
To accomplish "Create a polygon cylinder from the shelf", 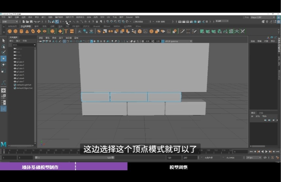I will pyautogui.click(x=21, y=31).
